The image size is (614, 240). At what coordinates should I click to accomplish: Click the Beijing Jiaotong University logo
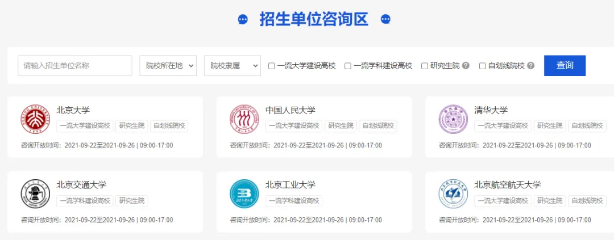click(x=35, y=194)
